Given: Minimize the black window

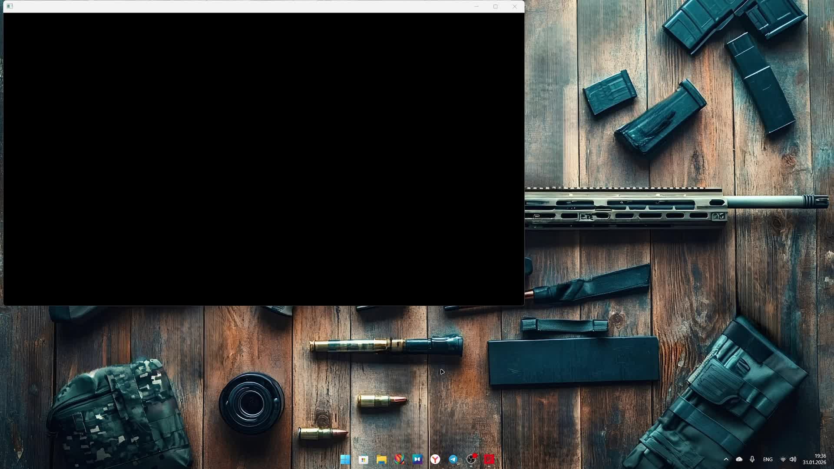Looking at the screenshot, I should pyautogui.click(x=477, y=7).
